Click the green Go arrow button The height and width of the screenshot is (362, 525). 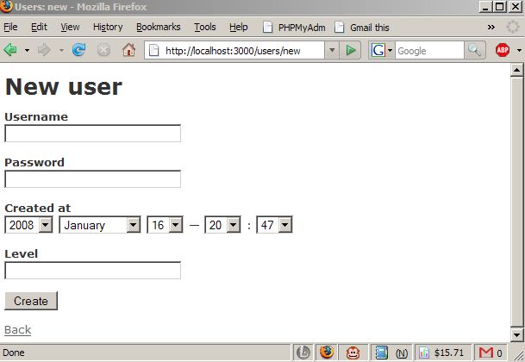click(350, 50)
